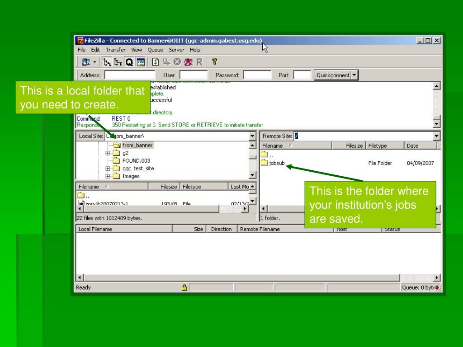Toggle the remote directory tree view
463x347 pixels.
point(118,62)
